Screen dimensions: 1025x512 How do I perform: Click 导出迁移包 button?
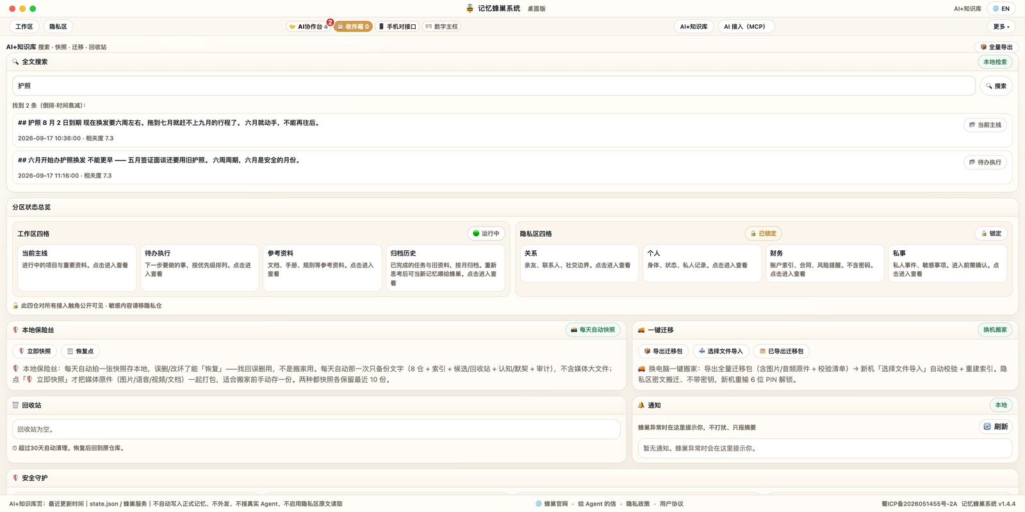pyautogui.click(x=663, y=351)
